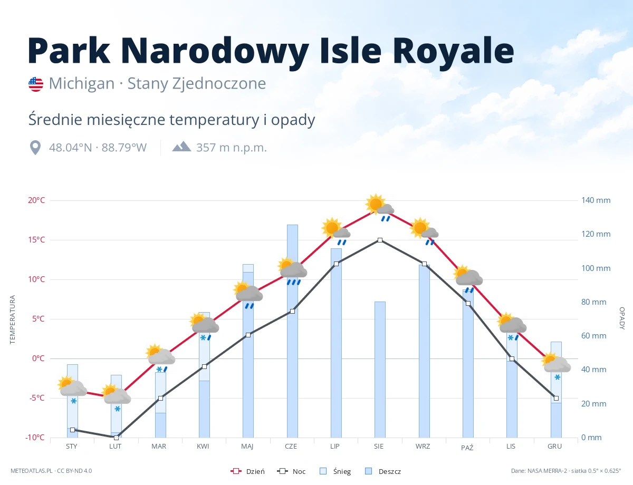
Task: Click the 140 mm precipitation axis label
Action: click(596, 200)
